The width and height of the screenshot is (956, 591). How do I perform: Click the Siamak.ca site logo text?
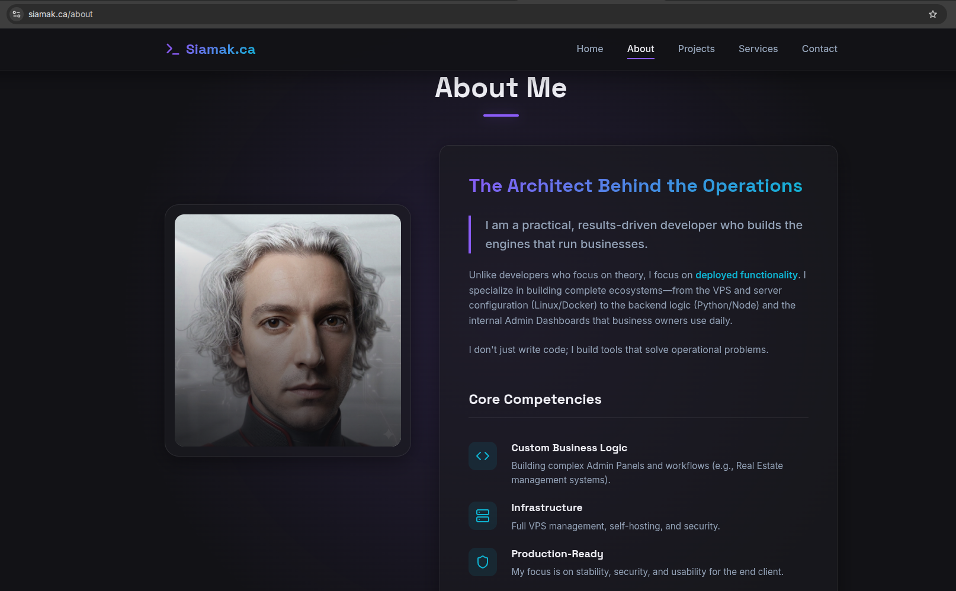pos(220,49)
